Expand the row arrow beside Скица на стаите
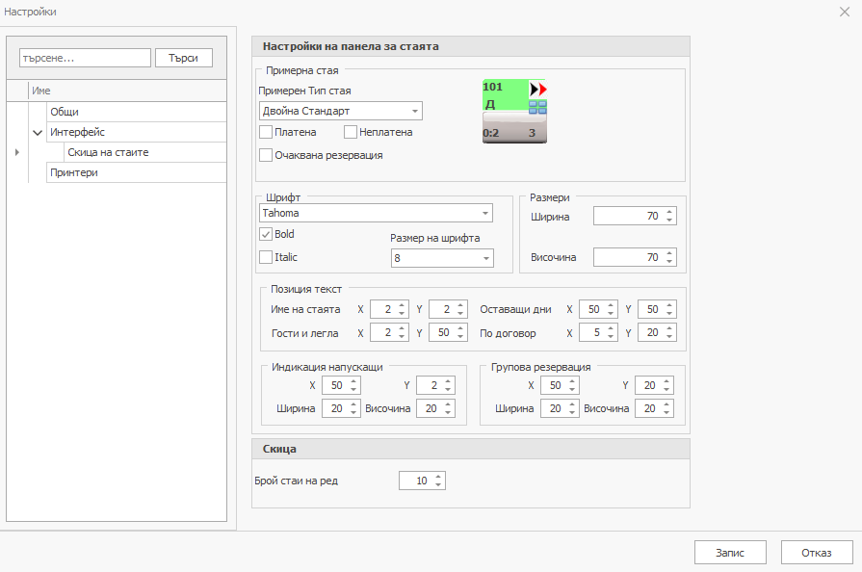Viewport: 862px width, 572px height. (x=16, y=152)
